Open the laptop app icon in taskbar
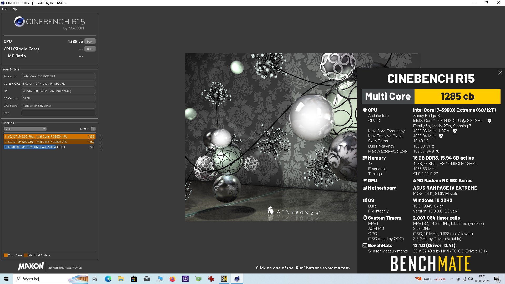This screenshot has height=284, width=505. click(x=160, y=279)
